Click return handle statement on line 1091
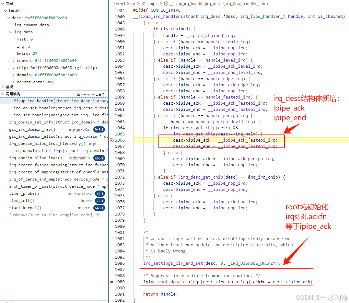This screenshot has height=303, width=349. click(x=160, y=294)
